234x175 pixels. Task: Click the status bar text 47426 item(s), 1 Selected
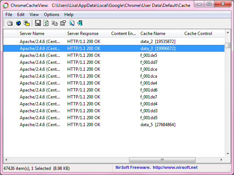(x=27, y=168)
